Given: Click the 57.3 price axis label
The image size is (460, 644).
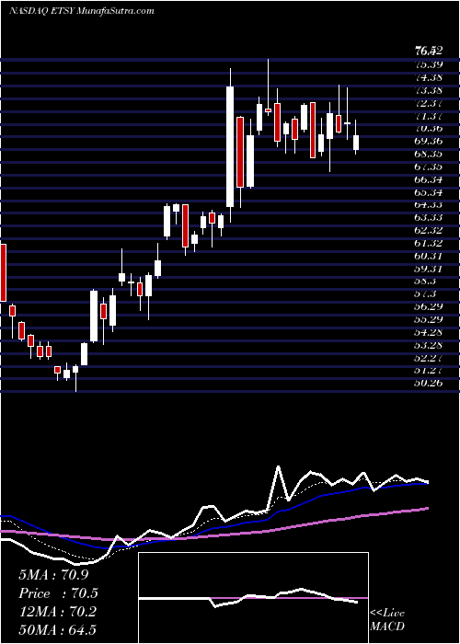Looking at the screenshot, I should point(426,293).
